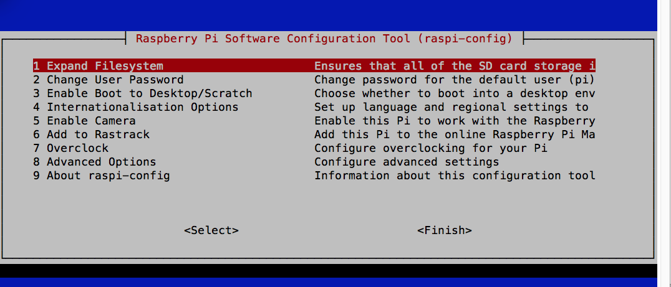Click the online Raspberry Pi Map description
This screenshot has width=671, height=287.
[455, 134]
